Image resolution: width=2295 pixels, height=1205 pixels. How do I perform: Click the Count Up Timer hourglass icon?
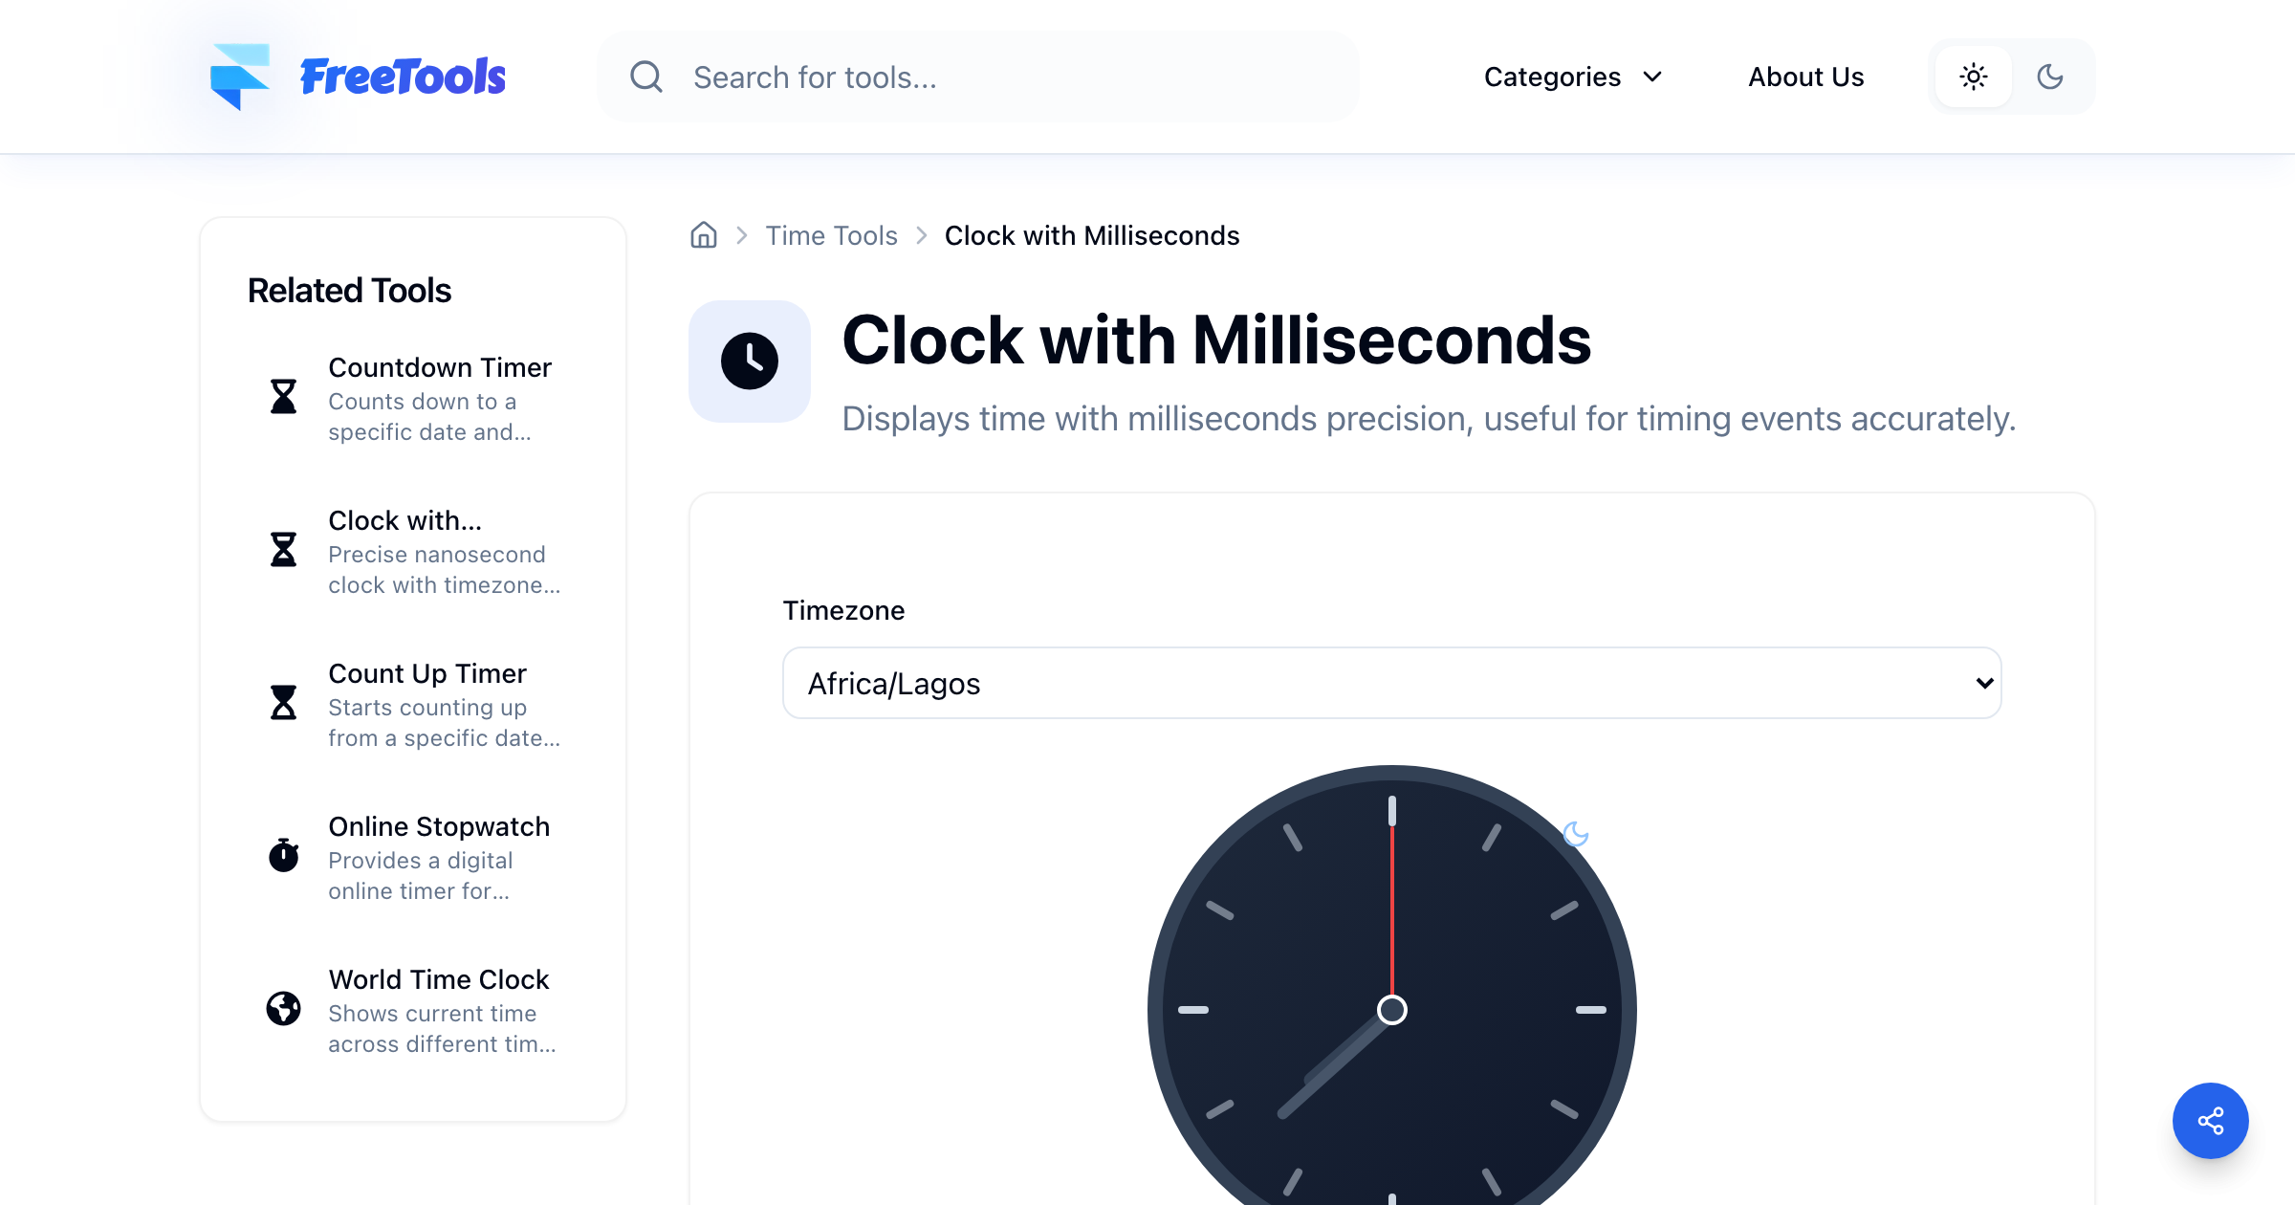click(283, 703)
